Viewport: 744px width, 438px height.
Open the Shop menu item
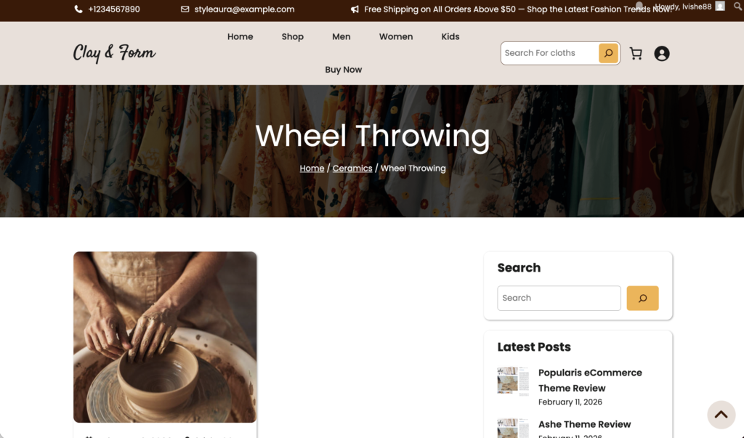[x=292, y=36]
